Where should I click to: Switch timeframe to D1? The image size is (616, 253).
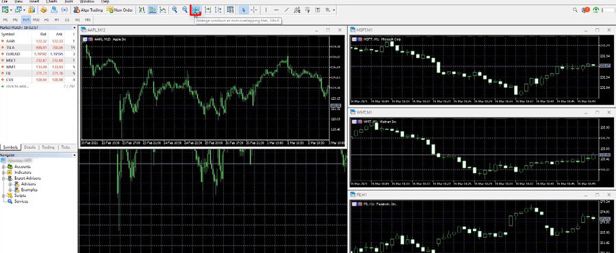point(67,20)
